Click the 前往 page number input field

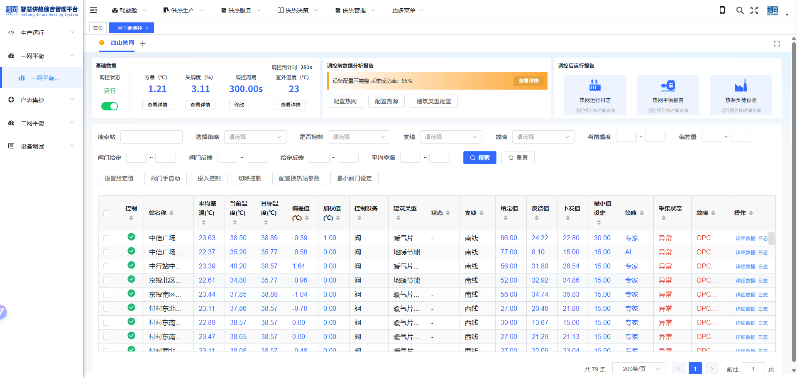(753, 368)
